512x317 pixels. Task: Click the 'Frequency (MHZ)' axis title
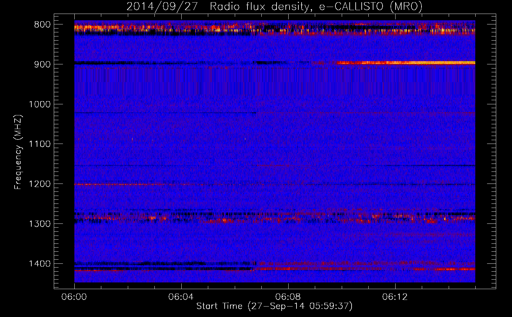point(18,152)
